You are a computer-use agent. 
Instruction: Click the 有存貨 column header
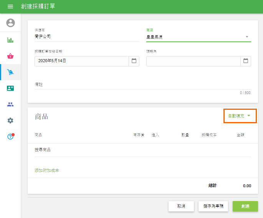tap(139, 135)
